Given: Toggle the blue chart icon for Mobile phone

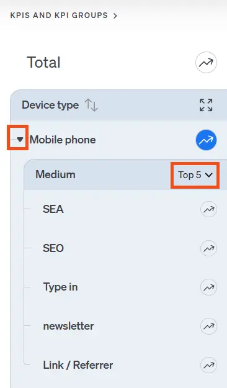Looking at the screenshot, I should click(206, 140).
